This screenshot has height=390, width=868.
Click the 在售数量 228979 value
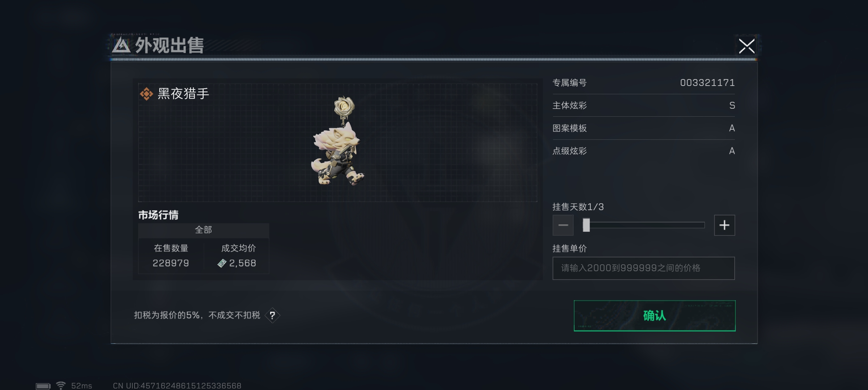(171, 263)
